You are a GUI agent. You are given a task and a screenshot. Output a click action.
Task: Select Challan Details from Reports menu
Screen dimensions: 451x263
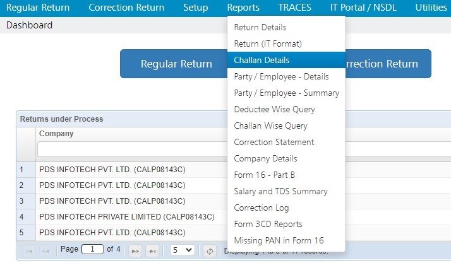[262, 61]
